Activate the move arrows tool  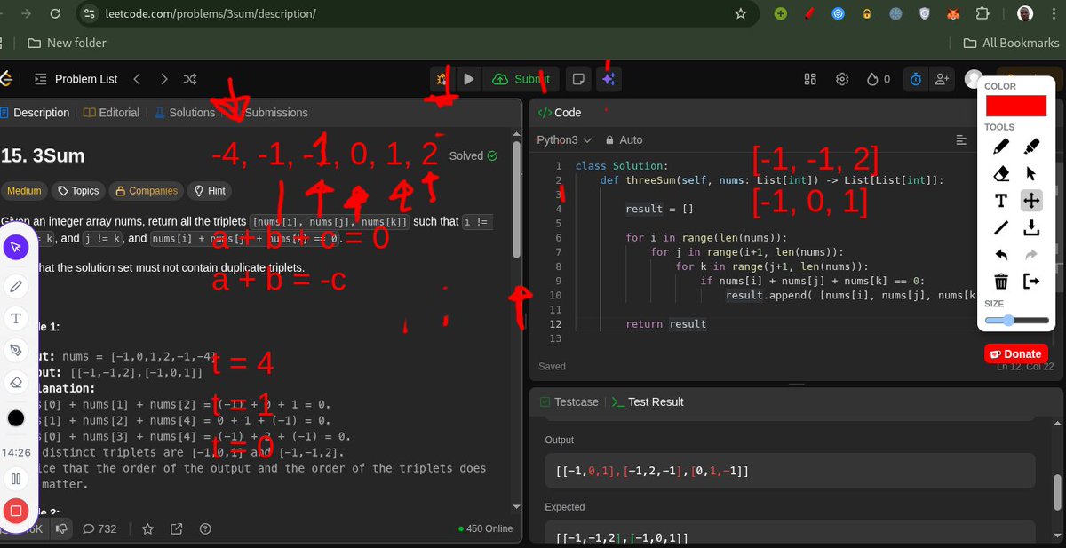pos(1031,201)
